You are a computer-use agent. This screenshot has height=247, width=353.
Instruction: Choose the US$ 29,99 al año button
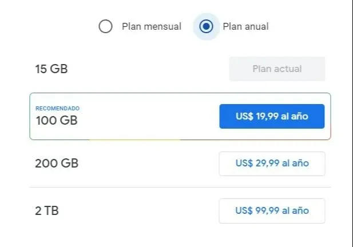272,164
